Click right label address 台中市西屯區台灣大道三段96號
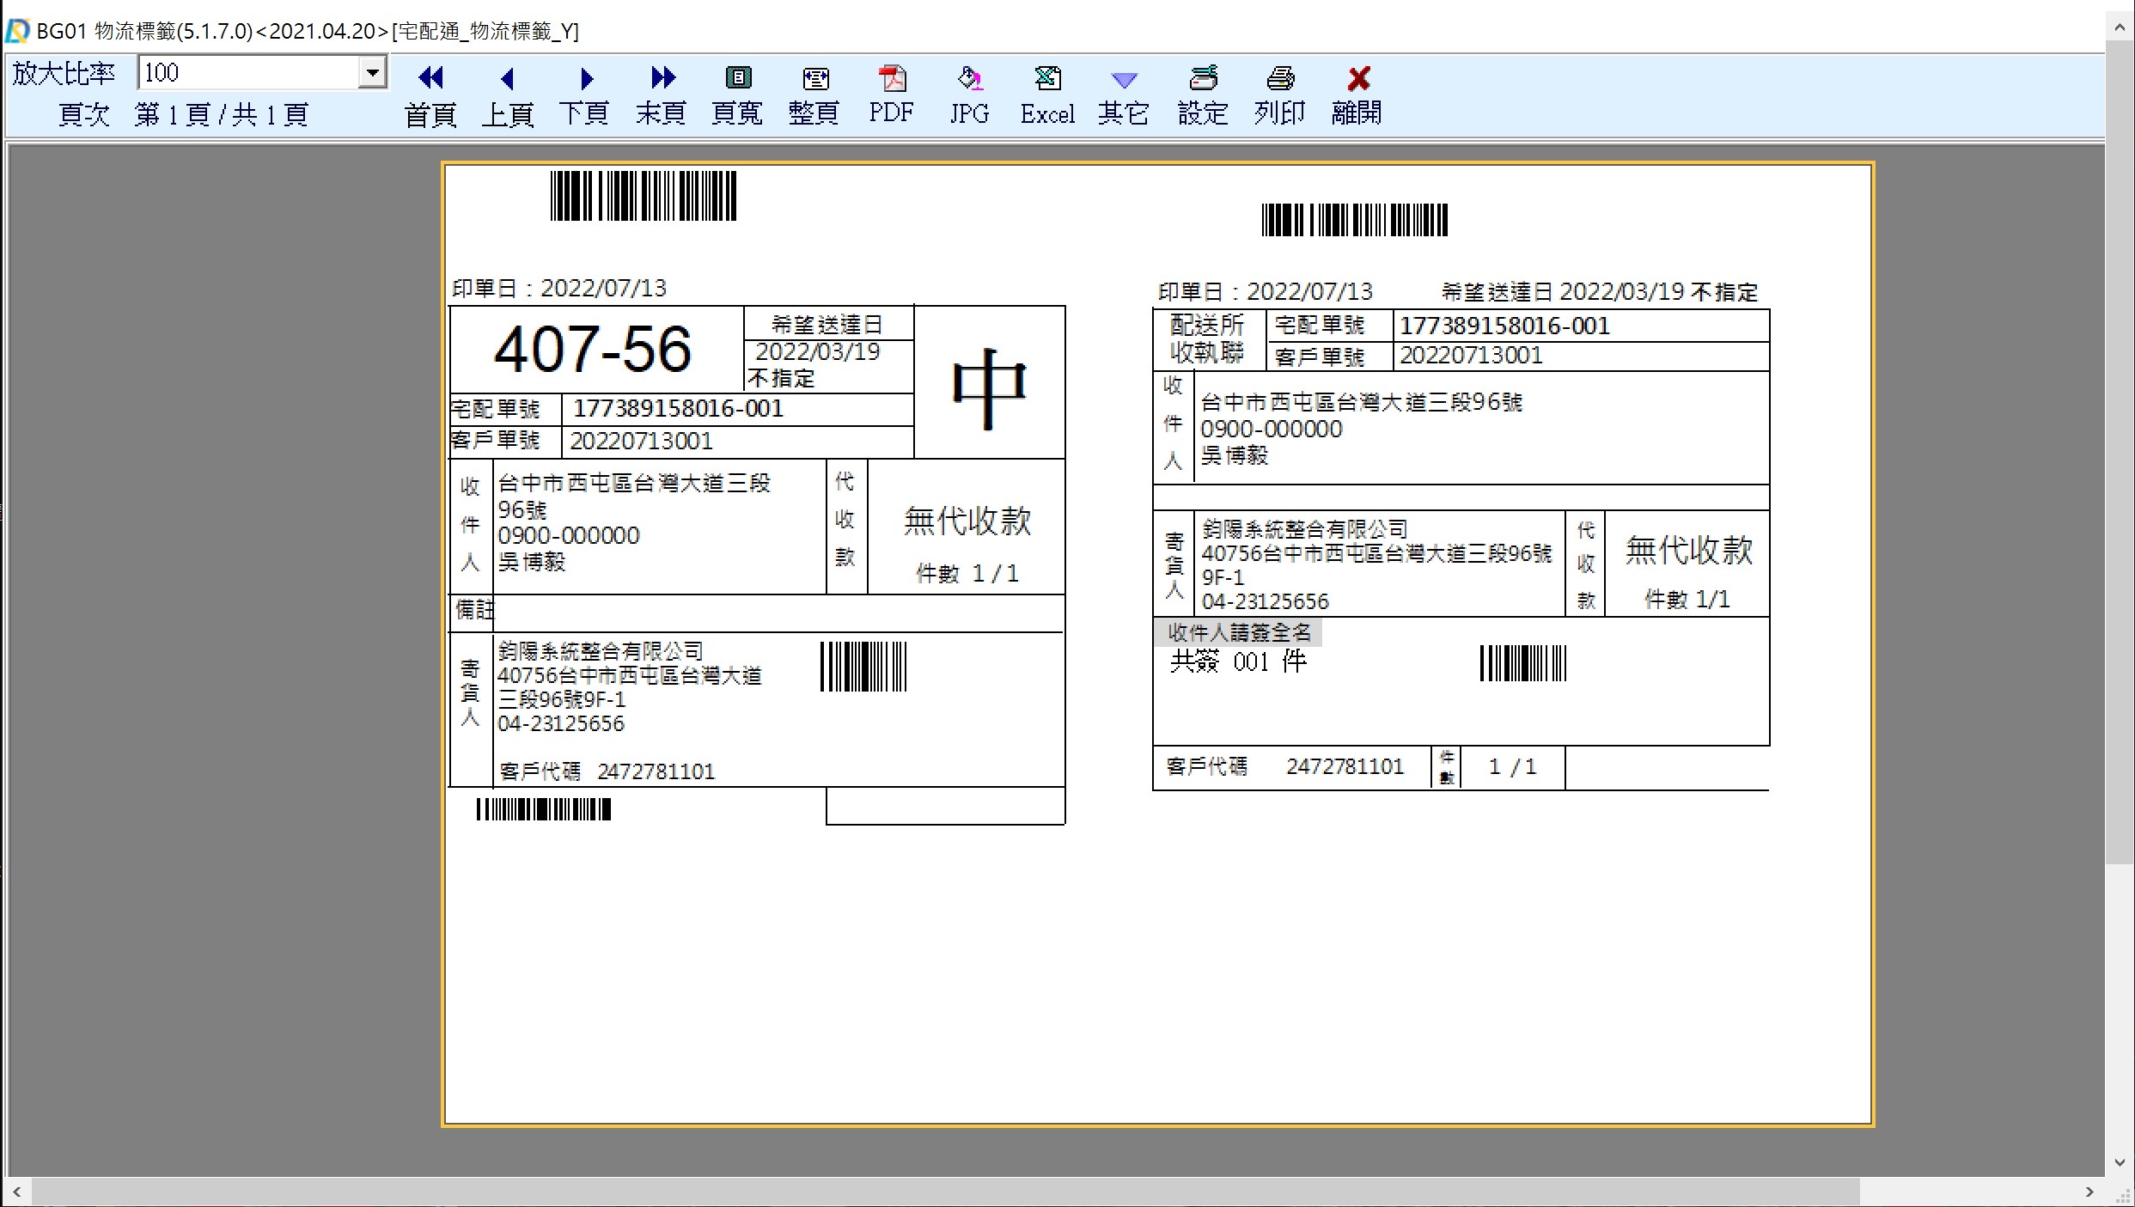 [1361, 402]
